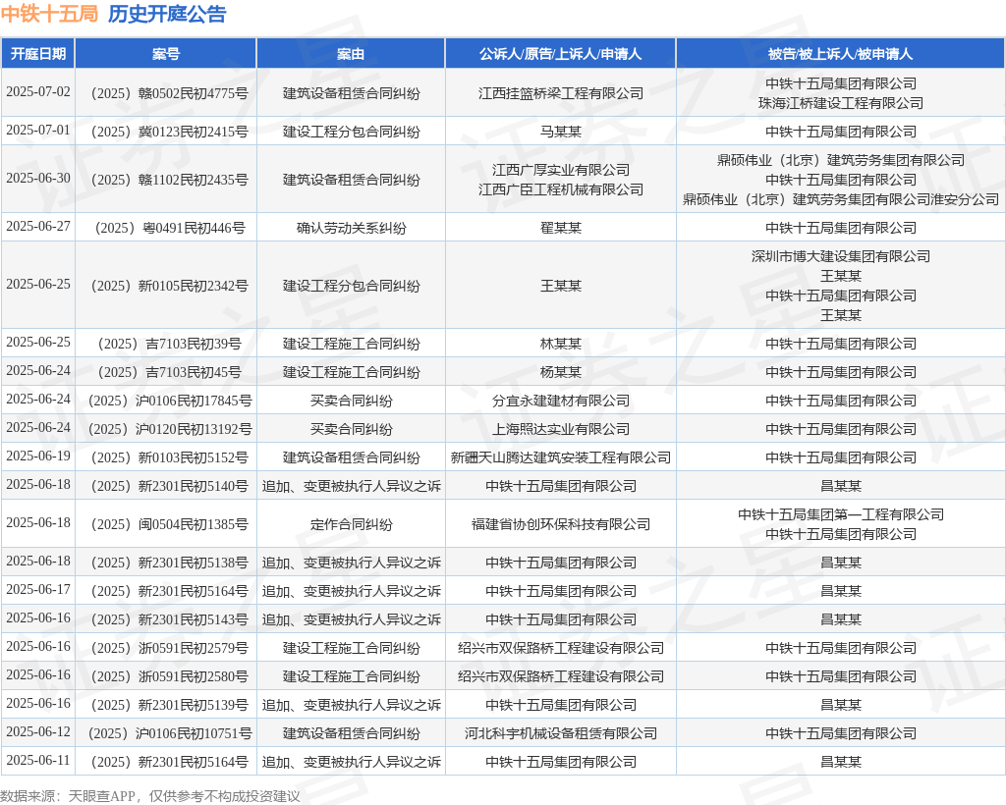
Task: Click the 确认劳动关系纠纷 case cause cell
Action: click(351, 228)
